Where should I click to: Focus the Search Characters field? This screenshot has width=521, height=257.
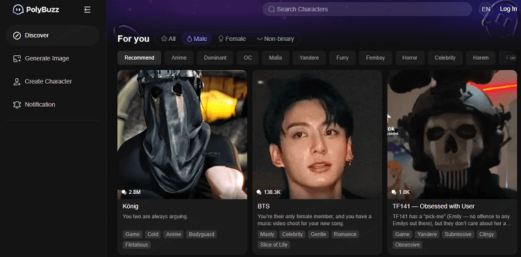(367, 9)
